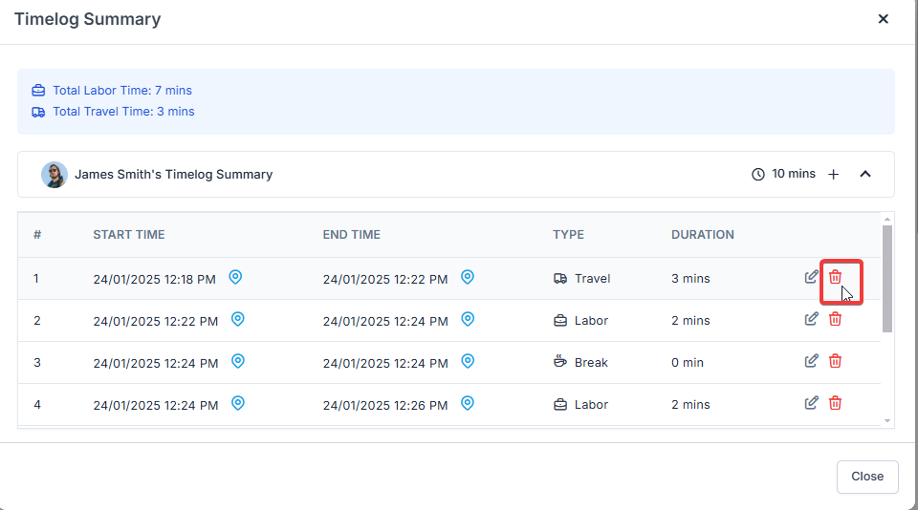Open start location pin for row 4
Screen dimensions: 918x510
(238, 403)
